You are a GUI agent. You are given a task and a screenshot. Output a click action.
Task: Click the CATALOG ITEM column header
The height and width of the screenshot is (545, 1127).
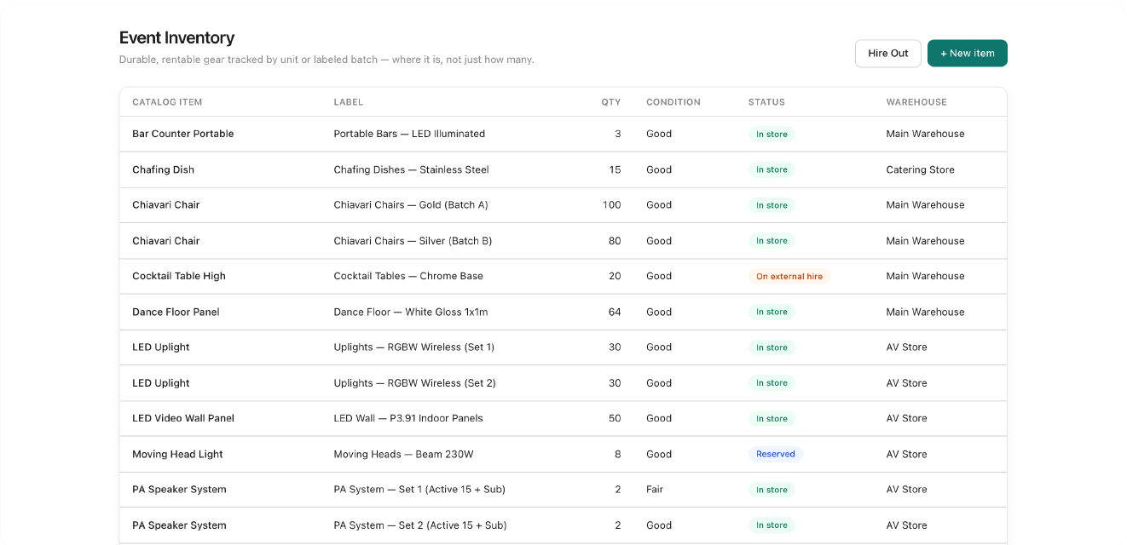tap(167, 102)
